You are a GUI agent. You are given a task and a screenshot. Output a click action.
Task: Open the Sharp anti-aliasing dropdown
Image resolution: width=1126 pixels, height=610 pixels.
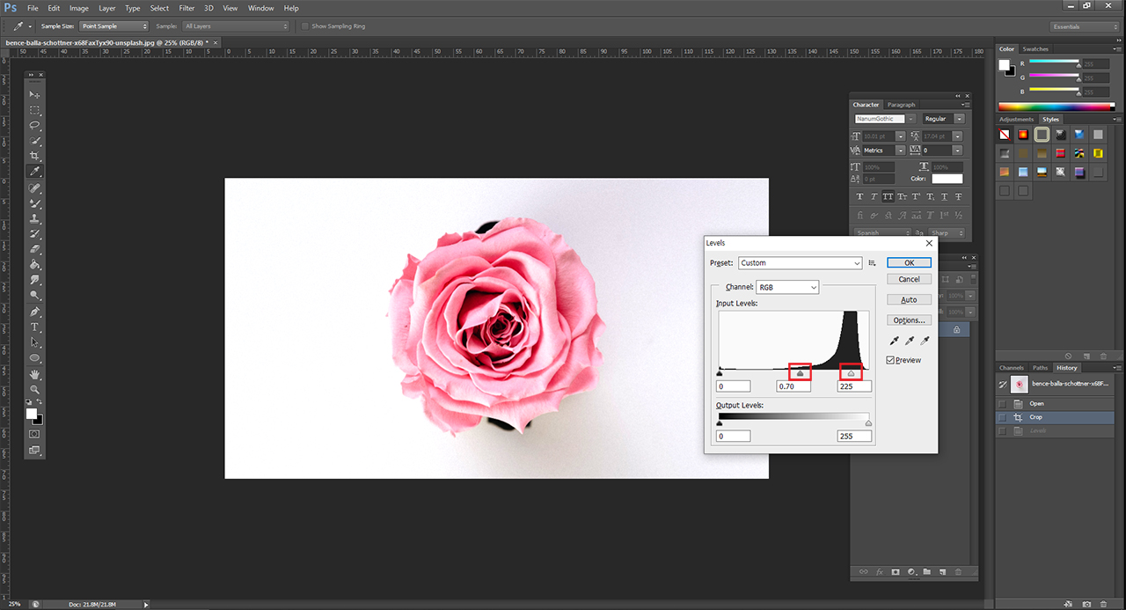[947, 233]
